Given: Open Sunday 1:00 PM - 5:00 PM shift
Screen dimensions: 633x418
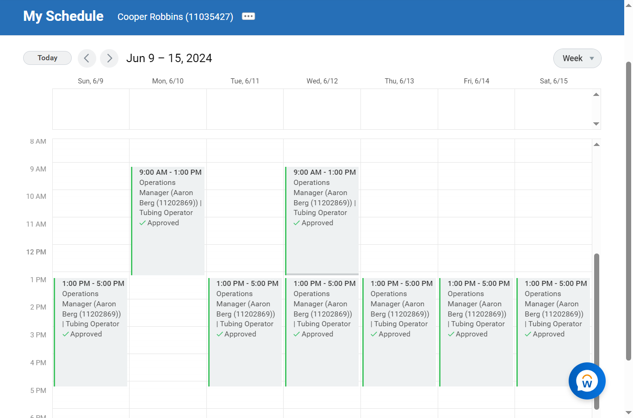Looking at the screenshot, I should 91,332.
